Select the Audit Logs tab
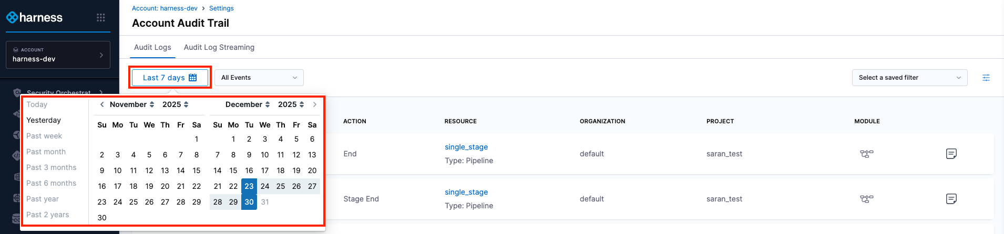 [x=152, y=47]
